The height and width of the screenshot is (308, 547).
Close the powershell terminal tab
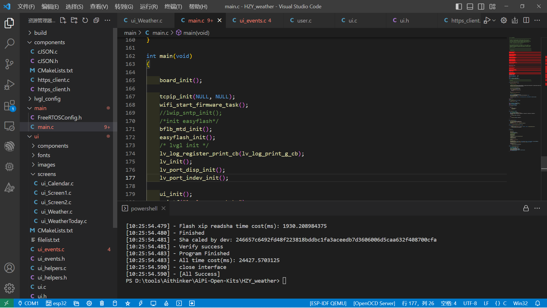coord(164,208)
